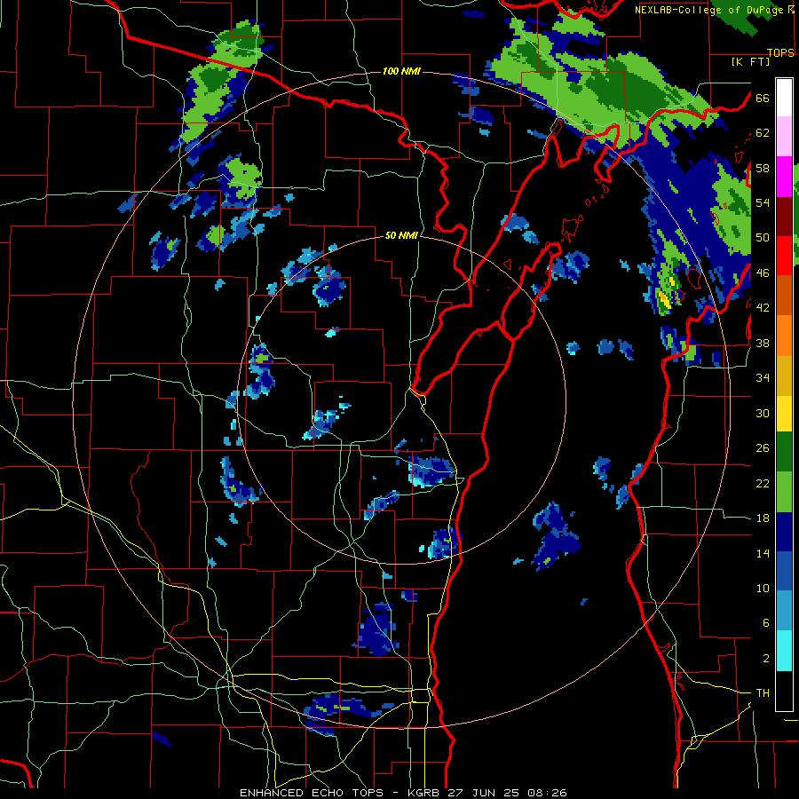Click the 100 NMI range ring label

(401, 71)
